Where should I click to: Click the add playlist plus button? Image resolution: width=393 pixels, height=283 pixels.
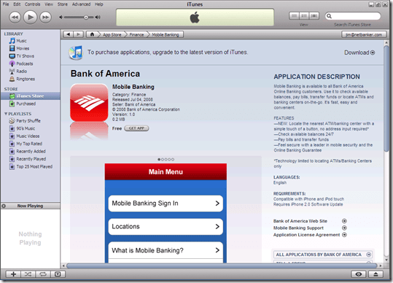(13, 274)
